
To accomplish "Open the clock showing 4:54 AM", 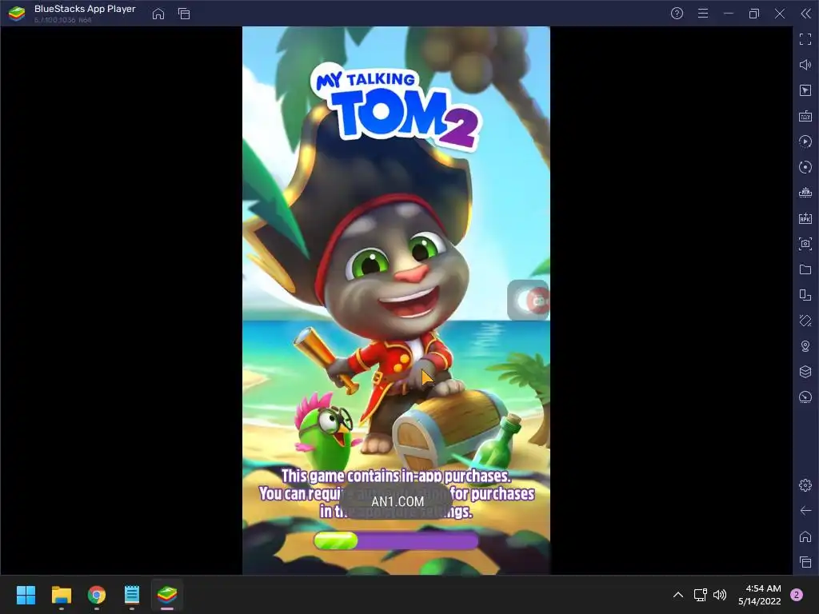I will tap(760, 595).
